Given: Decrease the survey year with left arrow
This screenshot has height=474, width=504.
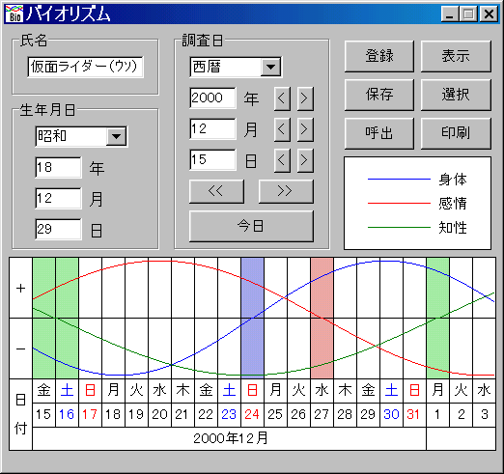Looking at the screenshot, I should click(x=282, y=98).
